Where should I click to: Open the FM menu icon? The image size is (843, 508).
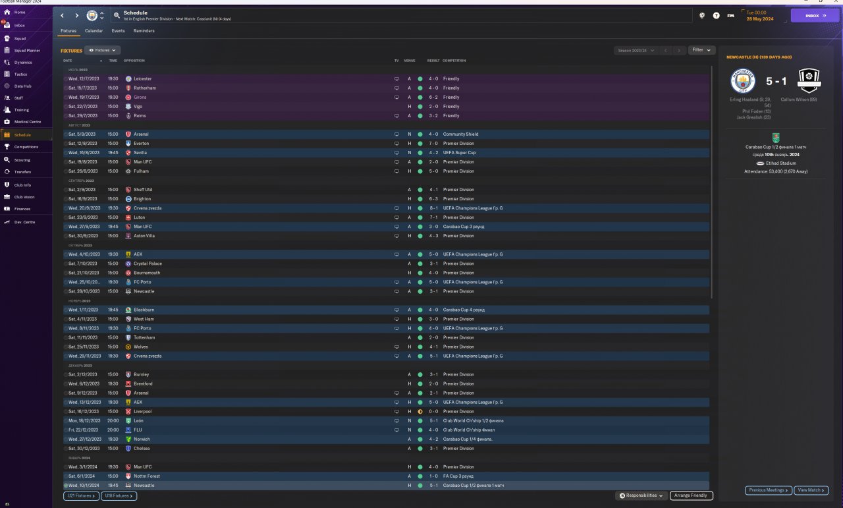coord(730,15)
